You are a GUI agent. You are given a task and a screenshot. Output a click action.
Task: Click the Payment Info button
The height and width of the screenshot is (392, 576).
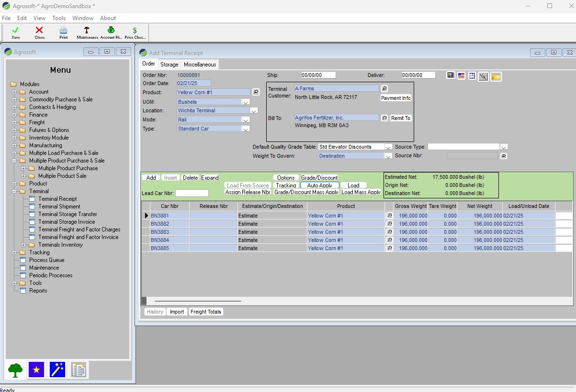pyautogui.click(x=396, y=98)
